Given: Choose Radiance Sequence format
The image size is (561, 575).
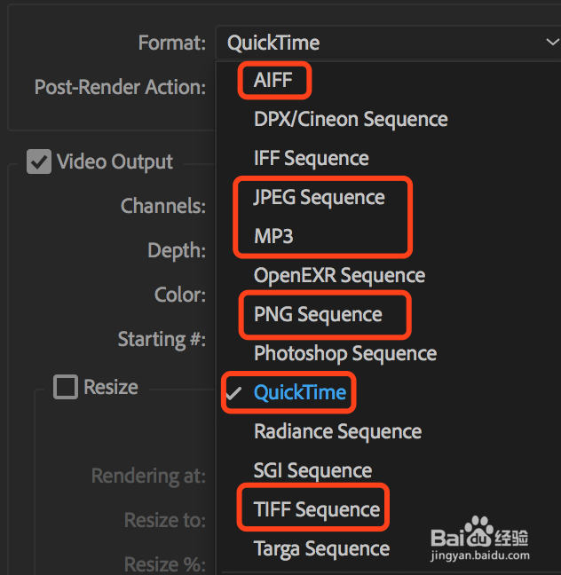Looking at the screenshot, I should (x=337, y=431).
